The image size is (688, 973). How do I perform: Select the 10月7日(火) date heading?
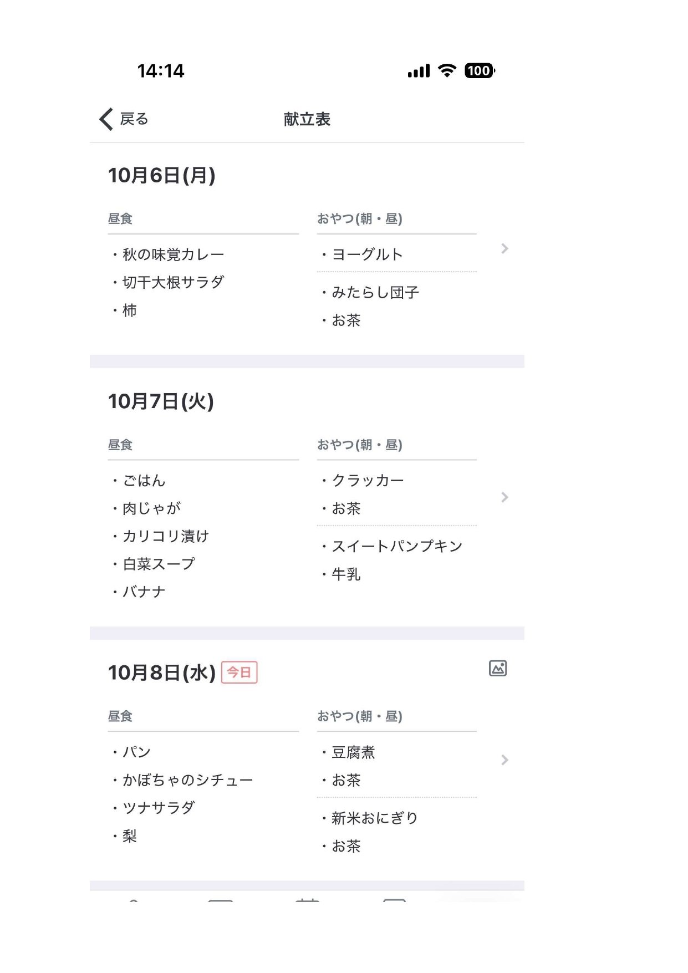(161, 401)
